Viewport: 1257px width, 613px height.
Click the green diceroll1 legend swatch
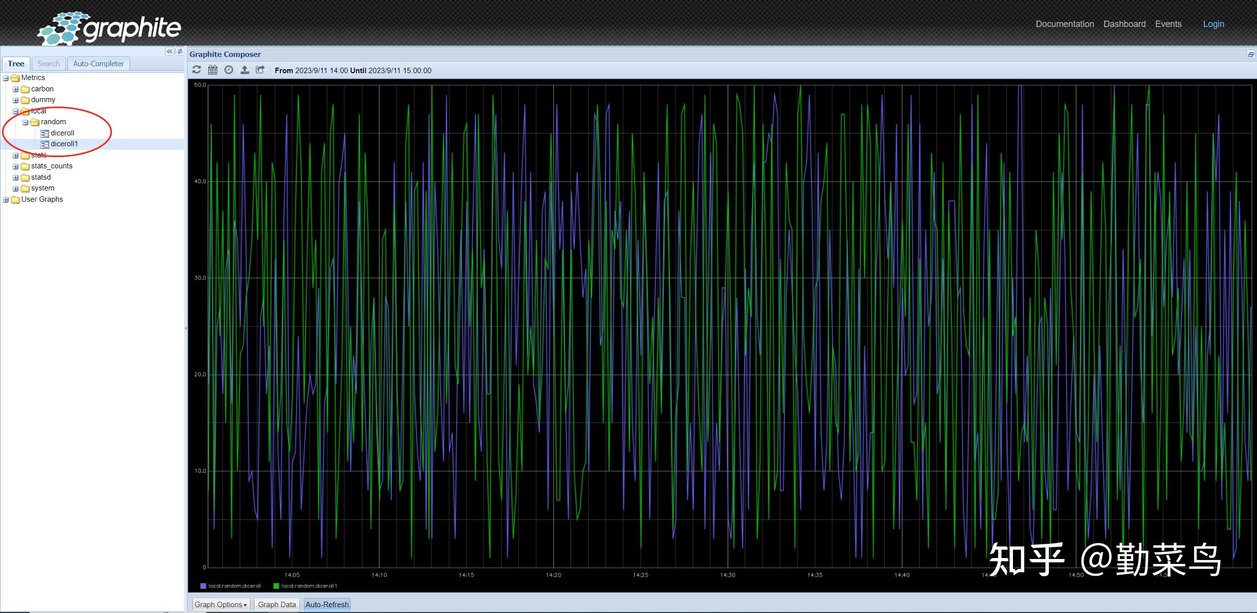click(276, 586)
